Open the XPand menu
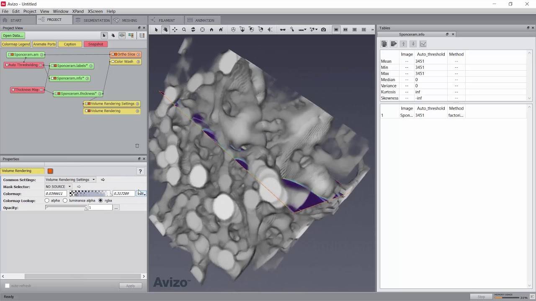This screenshot has height=301, width=536. click(x=77, y=11)
